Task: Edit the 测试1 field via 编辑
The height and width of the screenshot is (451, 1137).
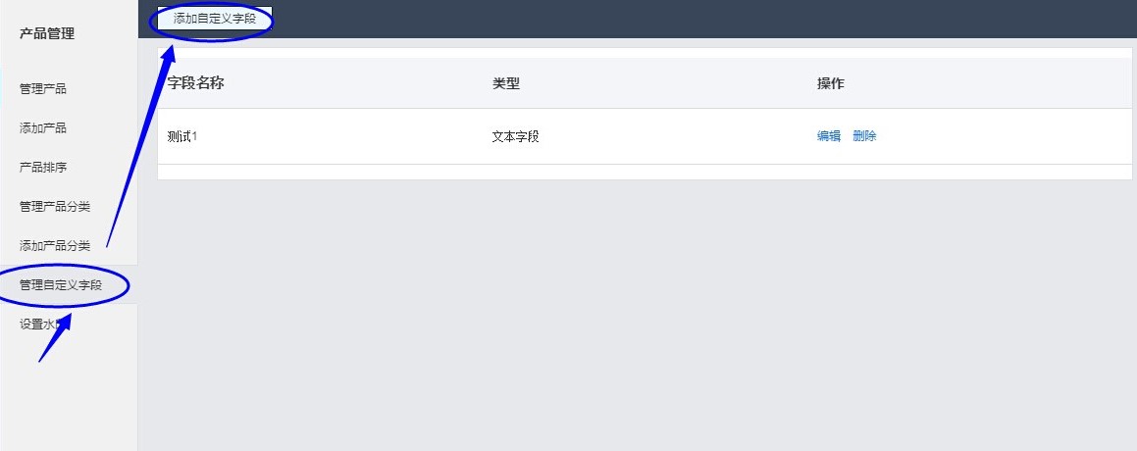Action: [x=829, y=135]
